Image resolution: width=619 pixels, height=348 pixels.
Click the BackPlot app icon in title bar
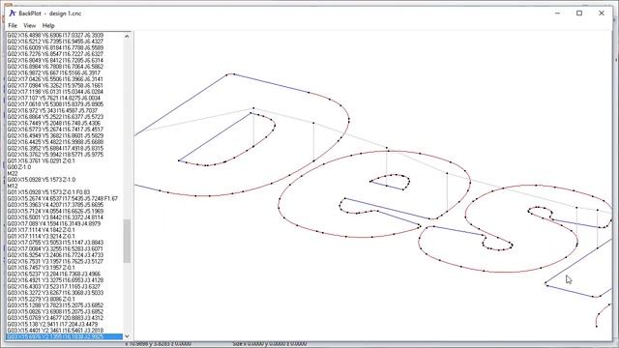[x=13, y=13]
